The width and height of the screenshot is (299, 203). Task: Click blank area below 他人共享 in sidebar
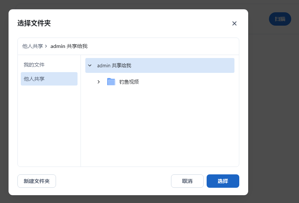(49, 126)
